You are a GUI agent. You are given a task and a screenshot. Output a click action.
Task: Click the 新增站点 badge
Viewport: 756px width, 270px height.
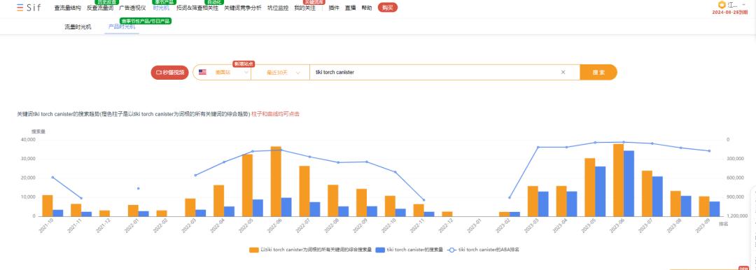point(244,64)
